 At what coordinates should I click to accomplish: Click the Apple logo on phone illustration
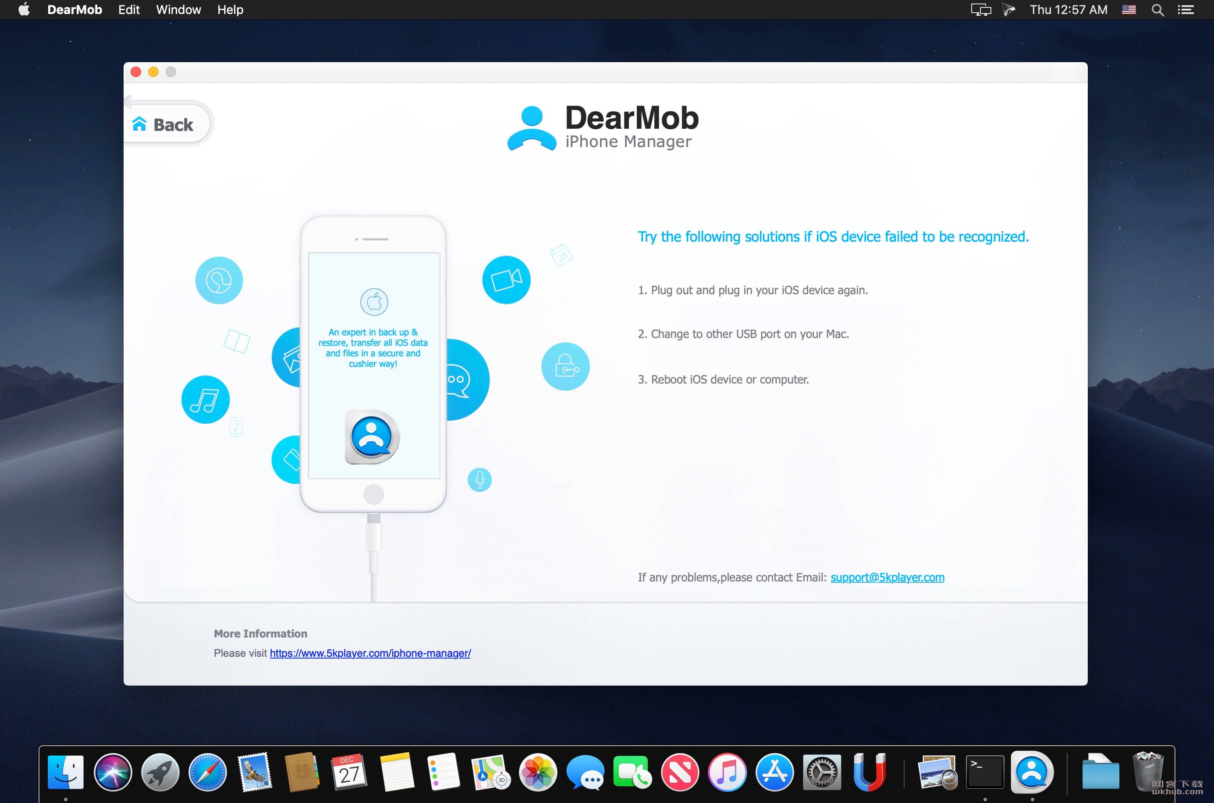point(374,302)
